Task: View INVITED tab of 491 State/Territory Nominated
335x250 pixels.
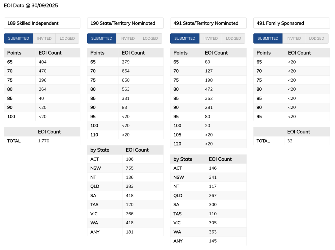Action: pyautogui.click(x=211, y=38)
